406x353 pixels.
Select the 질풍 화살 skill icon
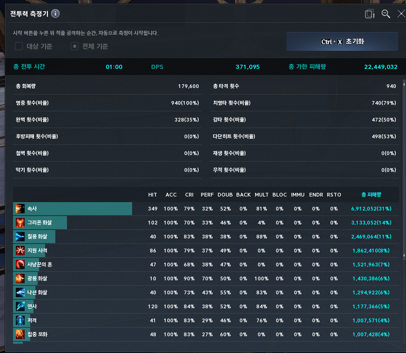[x=19, y=237]
